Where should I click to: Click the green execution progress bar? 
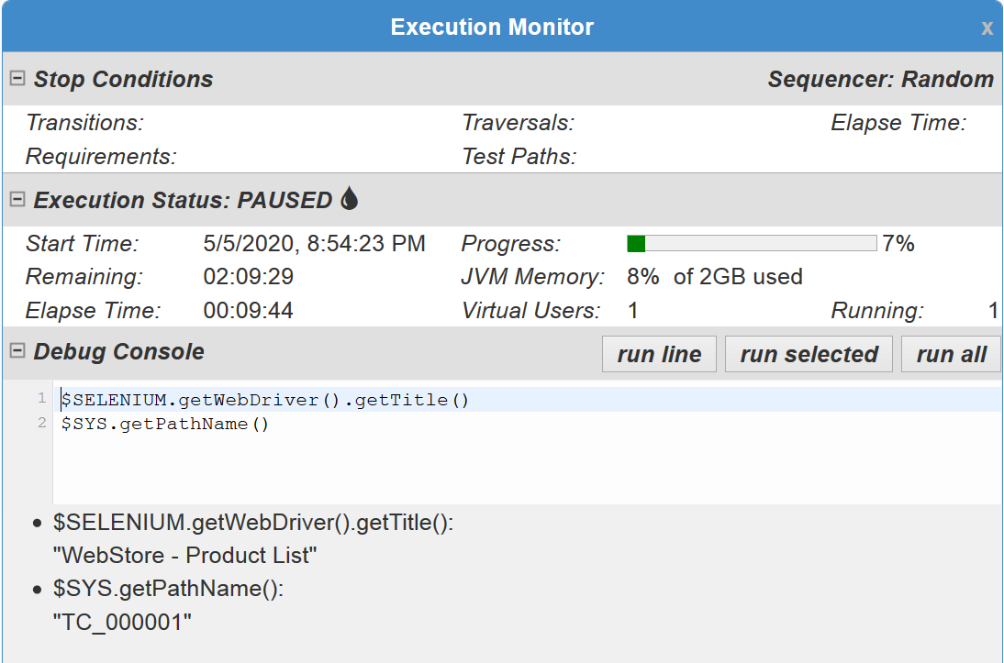[x=751, y=244]
